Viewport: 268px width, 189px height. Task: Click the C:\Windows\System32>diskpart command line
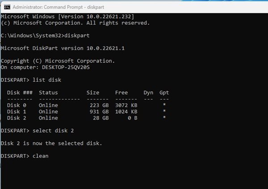(41, 35)
